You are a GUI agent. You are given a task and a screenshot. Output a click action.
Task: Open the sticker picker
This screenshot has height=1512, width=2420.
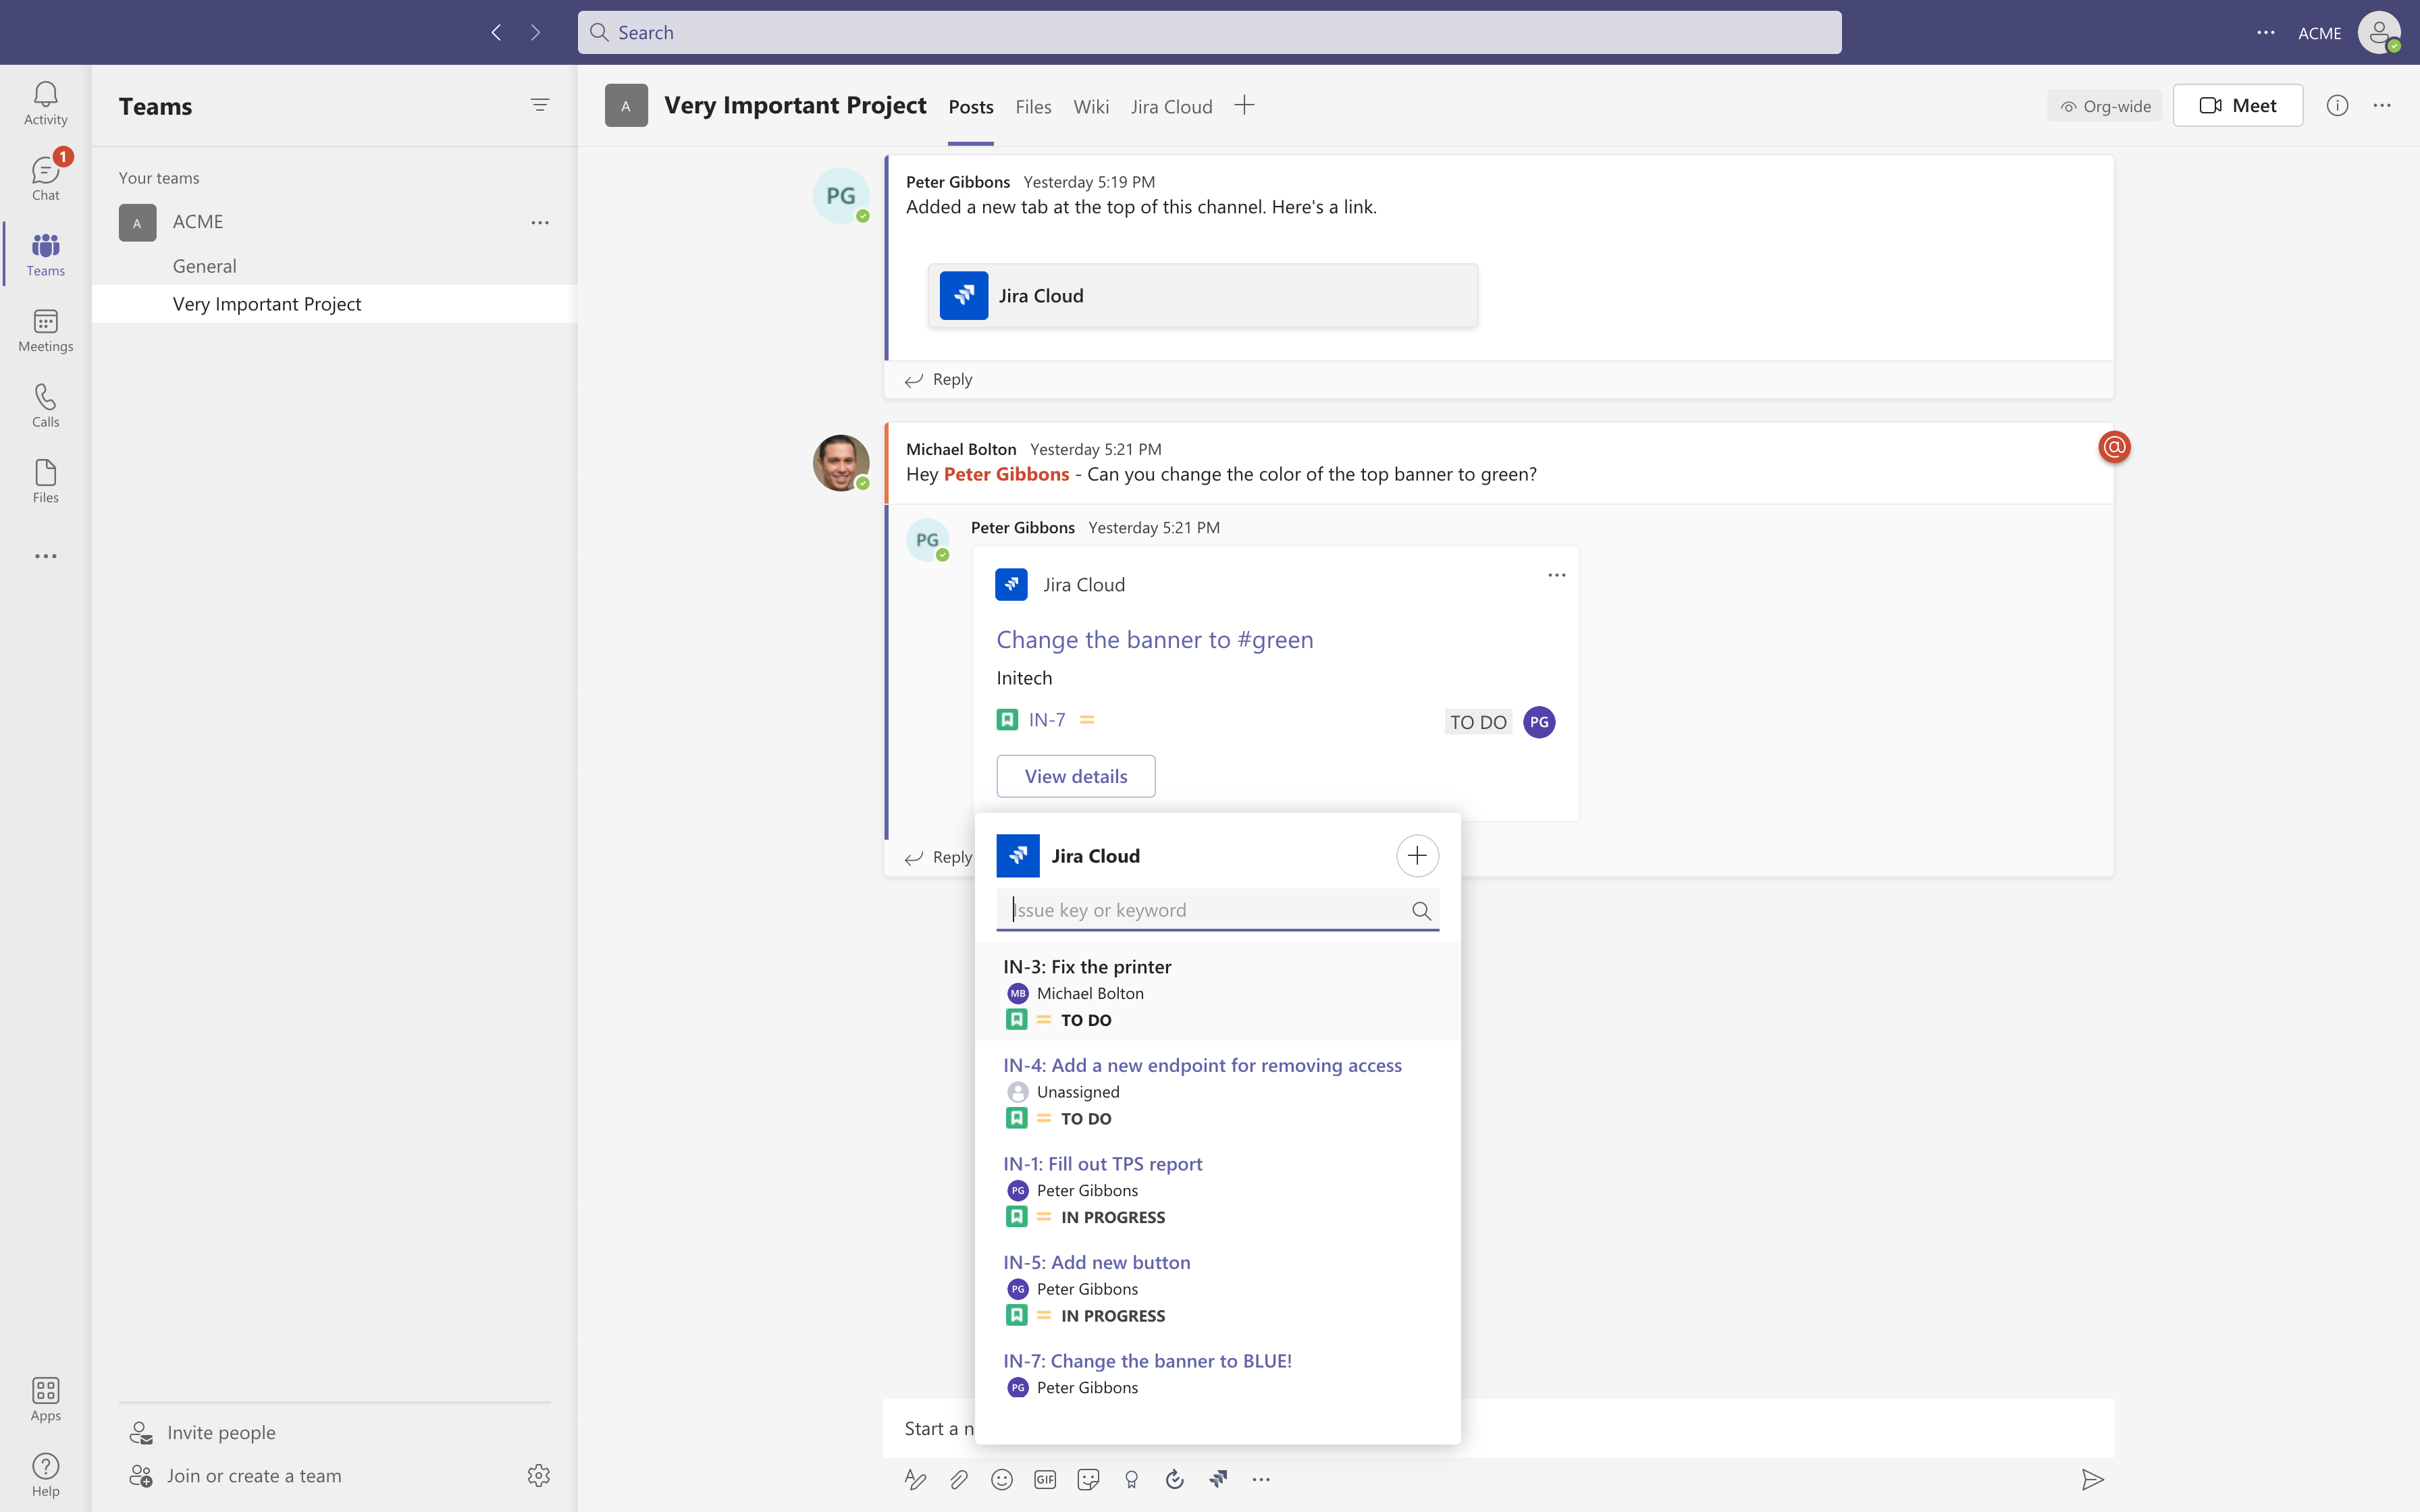coord(1088,1479)
